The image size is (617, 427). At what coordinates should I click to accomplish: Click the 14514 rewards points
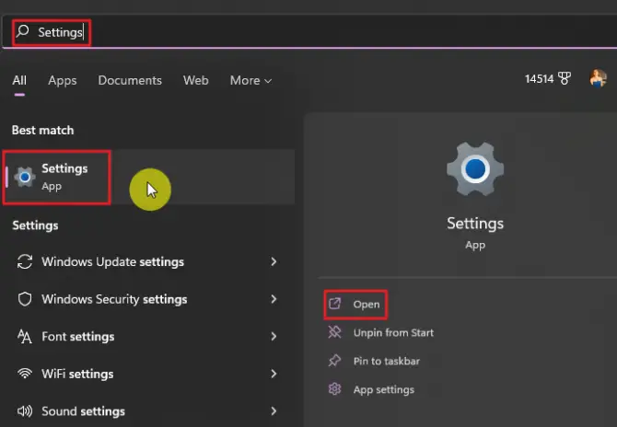tap(539, 79)
